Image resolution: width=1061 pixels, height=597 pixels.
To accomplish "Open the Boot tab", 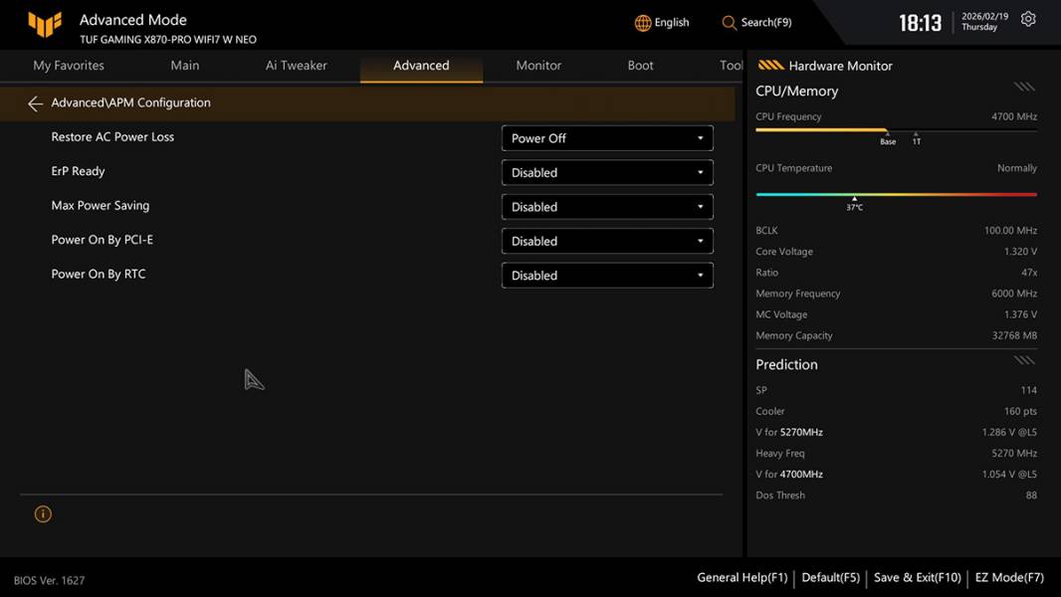I will 640,66.
